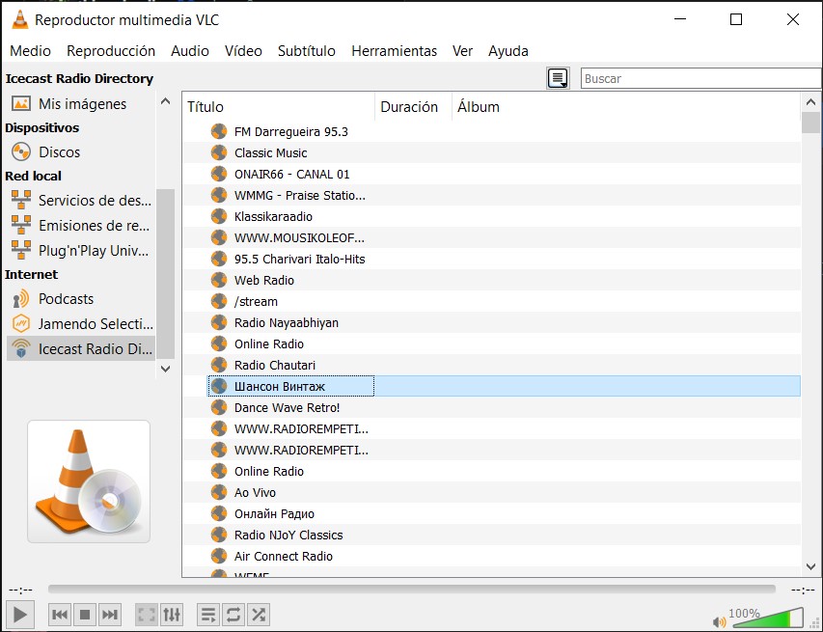The height and width of the screenshot is (632, 823).
Task: Select Radio Nayaabhiyan station
Action: [491, 323]
